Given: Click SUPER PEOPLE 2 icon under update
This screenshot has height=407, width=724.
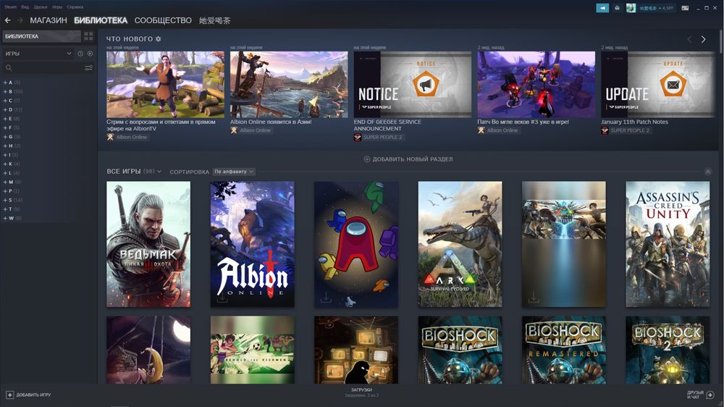Looking at the screenshot, I should pyautogui.click(x=605, y=130).
